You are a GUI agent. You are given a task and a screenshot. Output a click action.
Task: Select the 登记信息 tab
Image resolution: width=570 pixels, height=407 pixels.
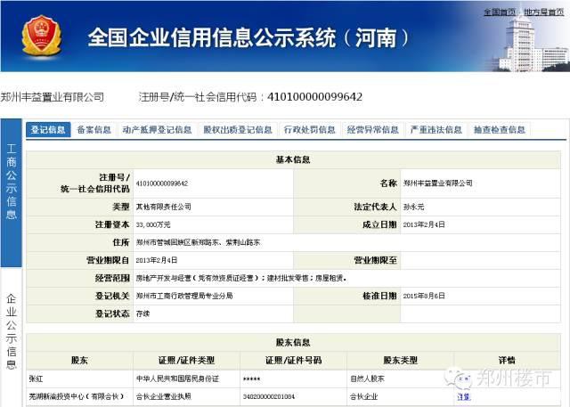48,130
